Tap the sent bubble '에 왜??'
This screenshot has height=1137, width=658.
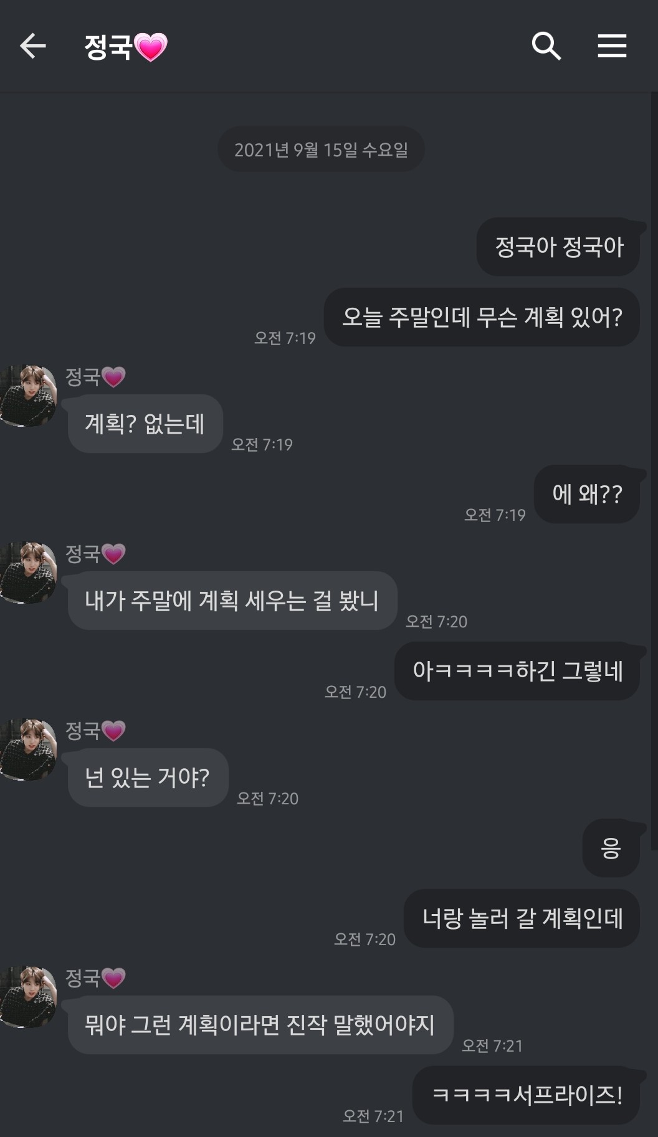pos(587,494)
